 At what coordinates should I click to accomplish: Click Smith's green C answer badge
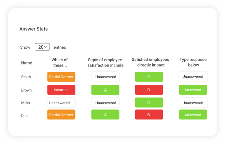(x=149, y=77)
